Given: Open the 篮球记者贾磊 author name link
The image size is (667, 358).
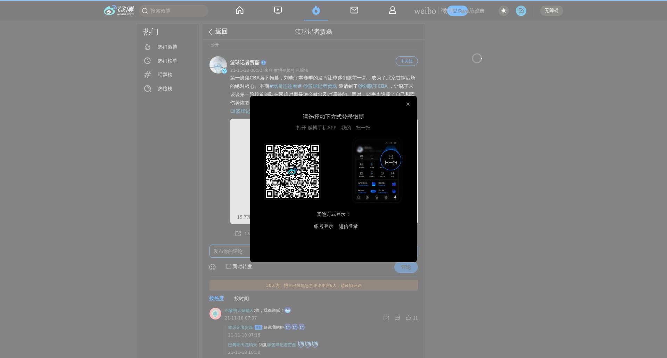Looking at the screenshot, I should (245, 62).
